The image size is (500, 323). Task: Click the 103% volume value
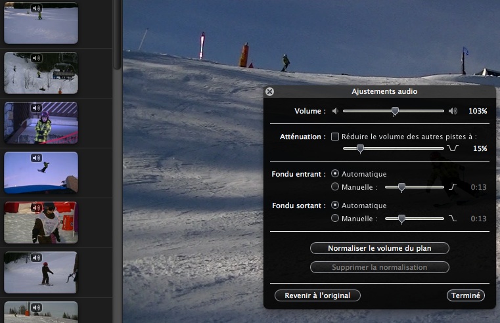478,111
